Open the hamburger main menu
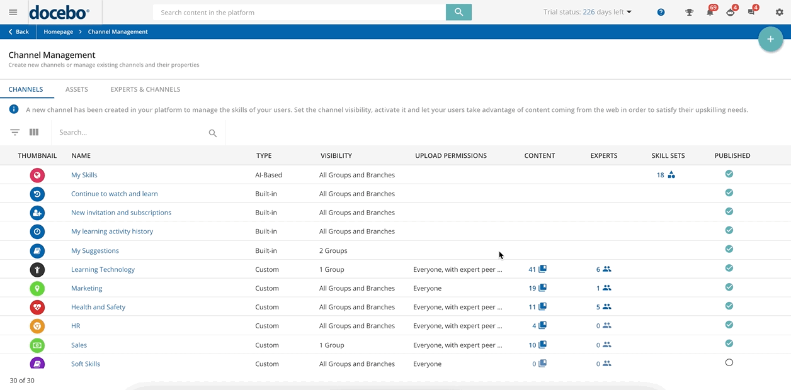Viewport: 791px width, 390px height. tap(13, 12)
